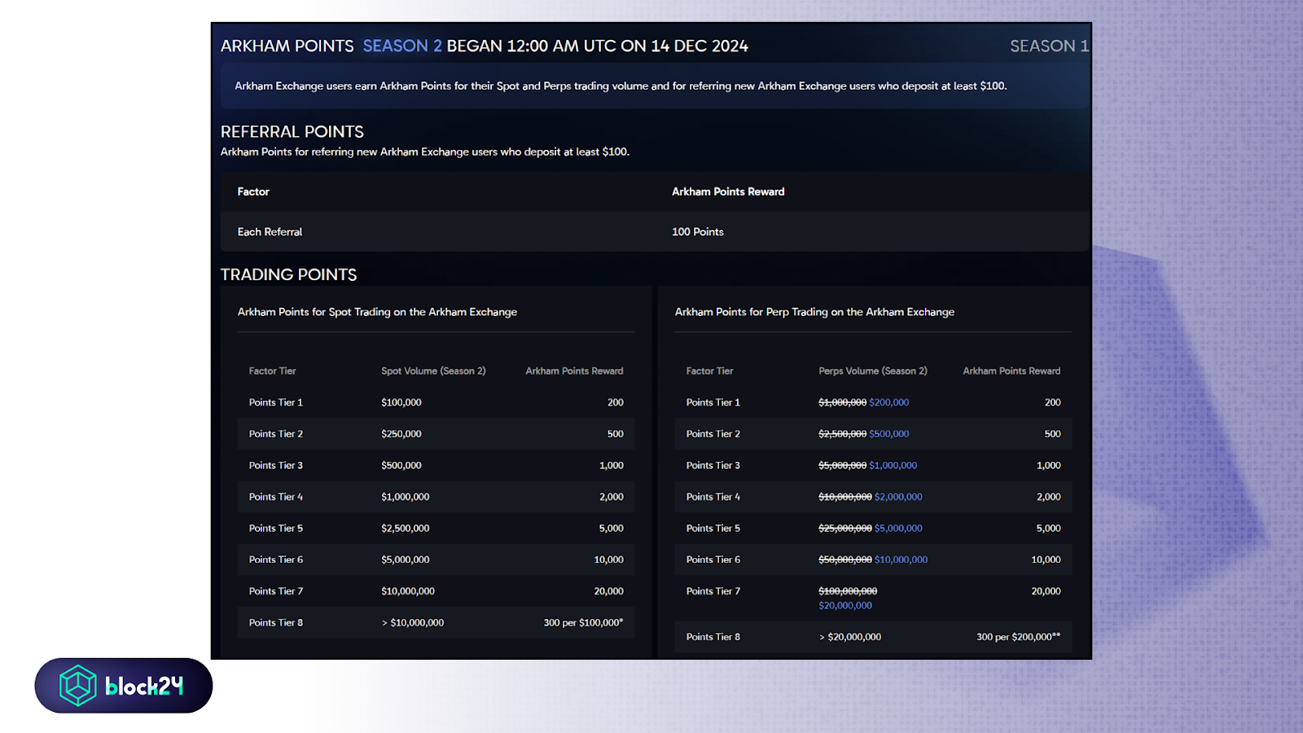Select 'Perps Volume (Season 2)' column header

873,371
